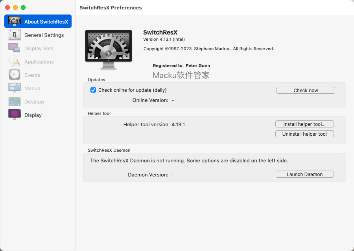Viewport: 354px width, 251px height.
Task: Click the yellow minimize window button
Action: coord(15,7)
